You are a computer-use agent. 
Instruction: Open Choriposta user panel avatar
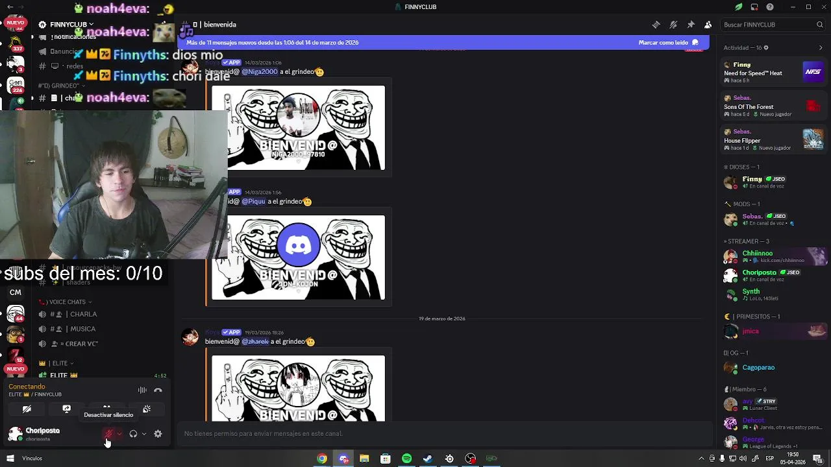[15, 434]
